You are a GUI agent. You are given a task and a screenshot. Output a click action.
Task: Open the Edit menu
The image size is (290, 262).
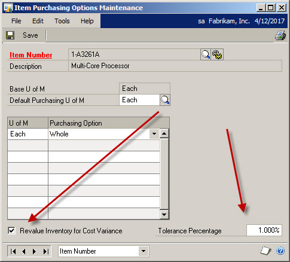tap(38, 21)
